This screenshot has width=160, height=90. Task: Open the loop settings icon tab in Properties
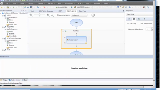tap(134, 19)
